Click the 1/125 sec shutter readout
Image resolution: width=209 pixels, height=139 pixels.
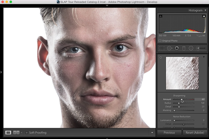pyautogui.click(x=201, y=36)
